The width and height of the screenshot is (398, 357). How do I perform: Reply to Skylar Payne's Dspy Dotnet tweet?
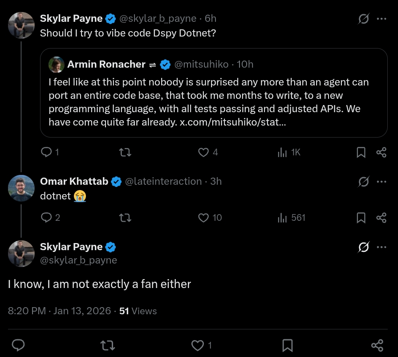pos(46,152)
